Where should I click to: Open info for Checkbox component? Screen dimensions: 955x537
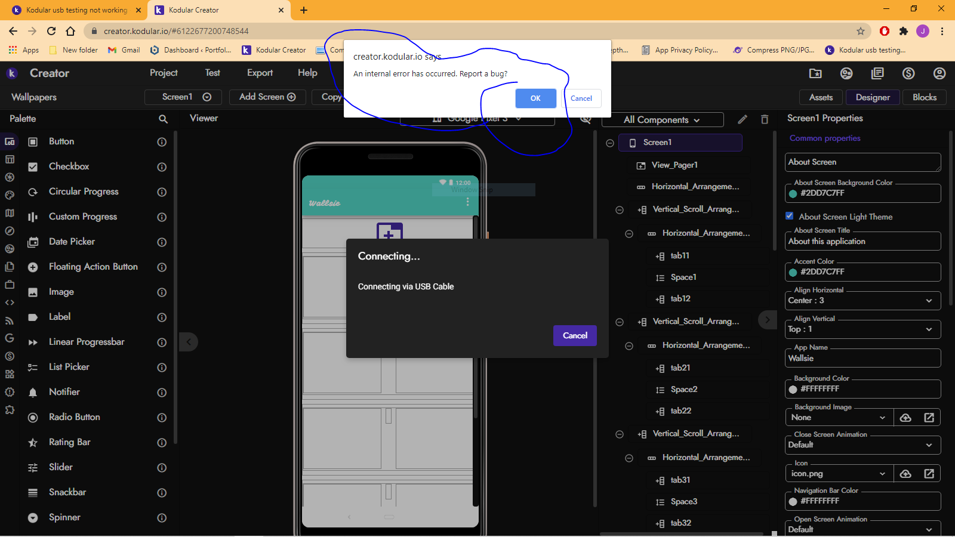pyautogui.click(x=162, y=167)
